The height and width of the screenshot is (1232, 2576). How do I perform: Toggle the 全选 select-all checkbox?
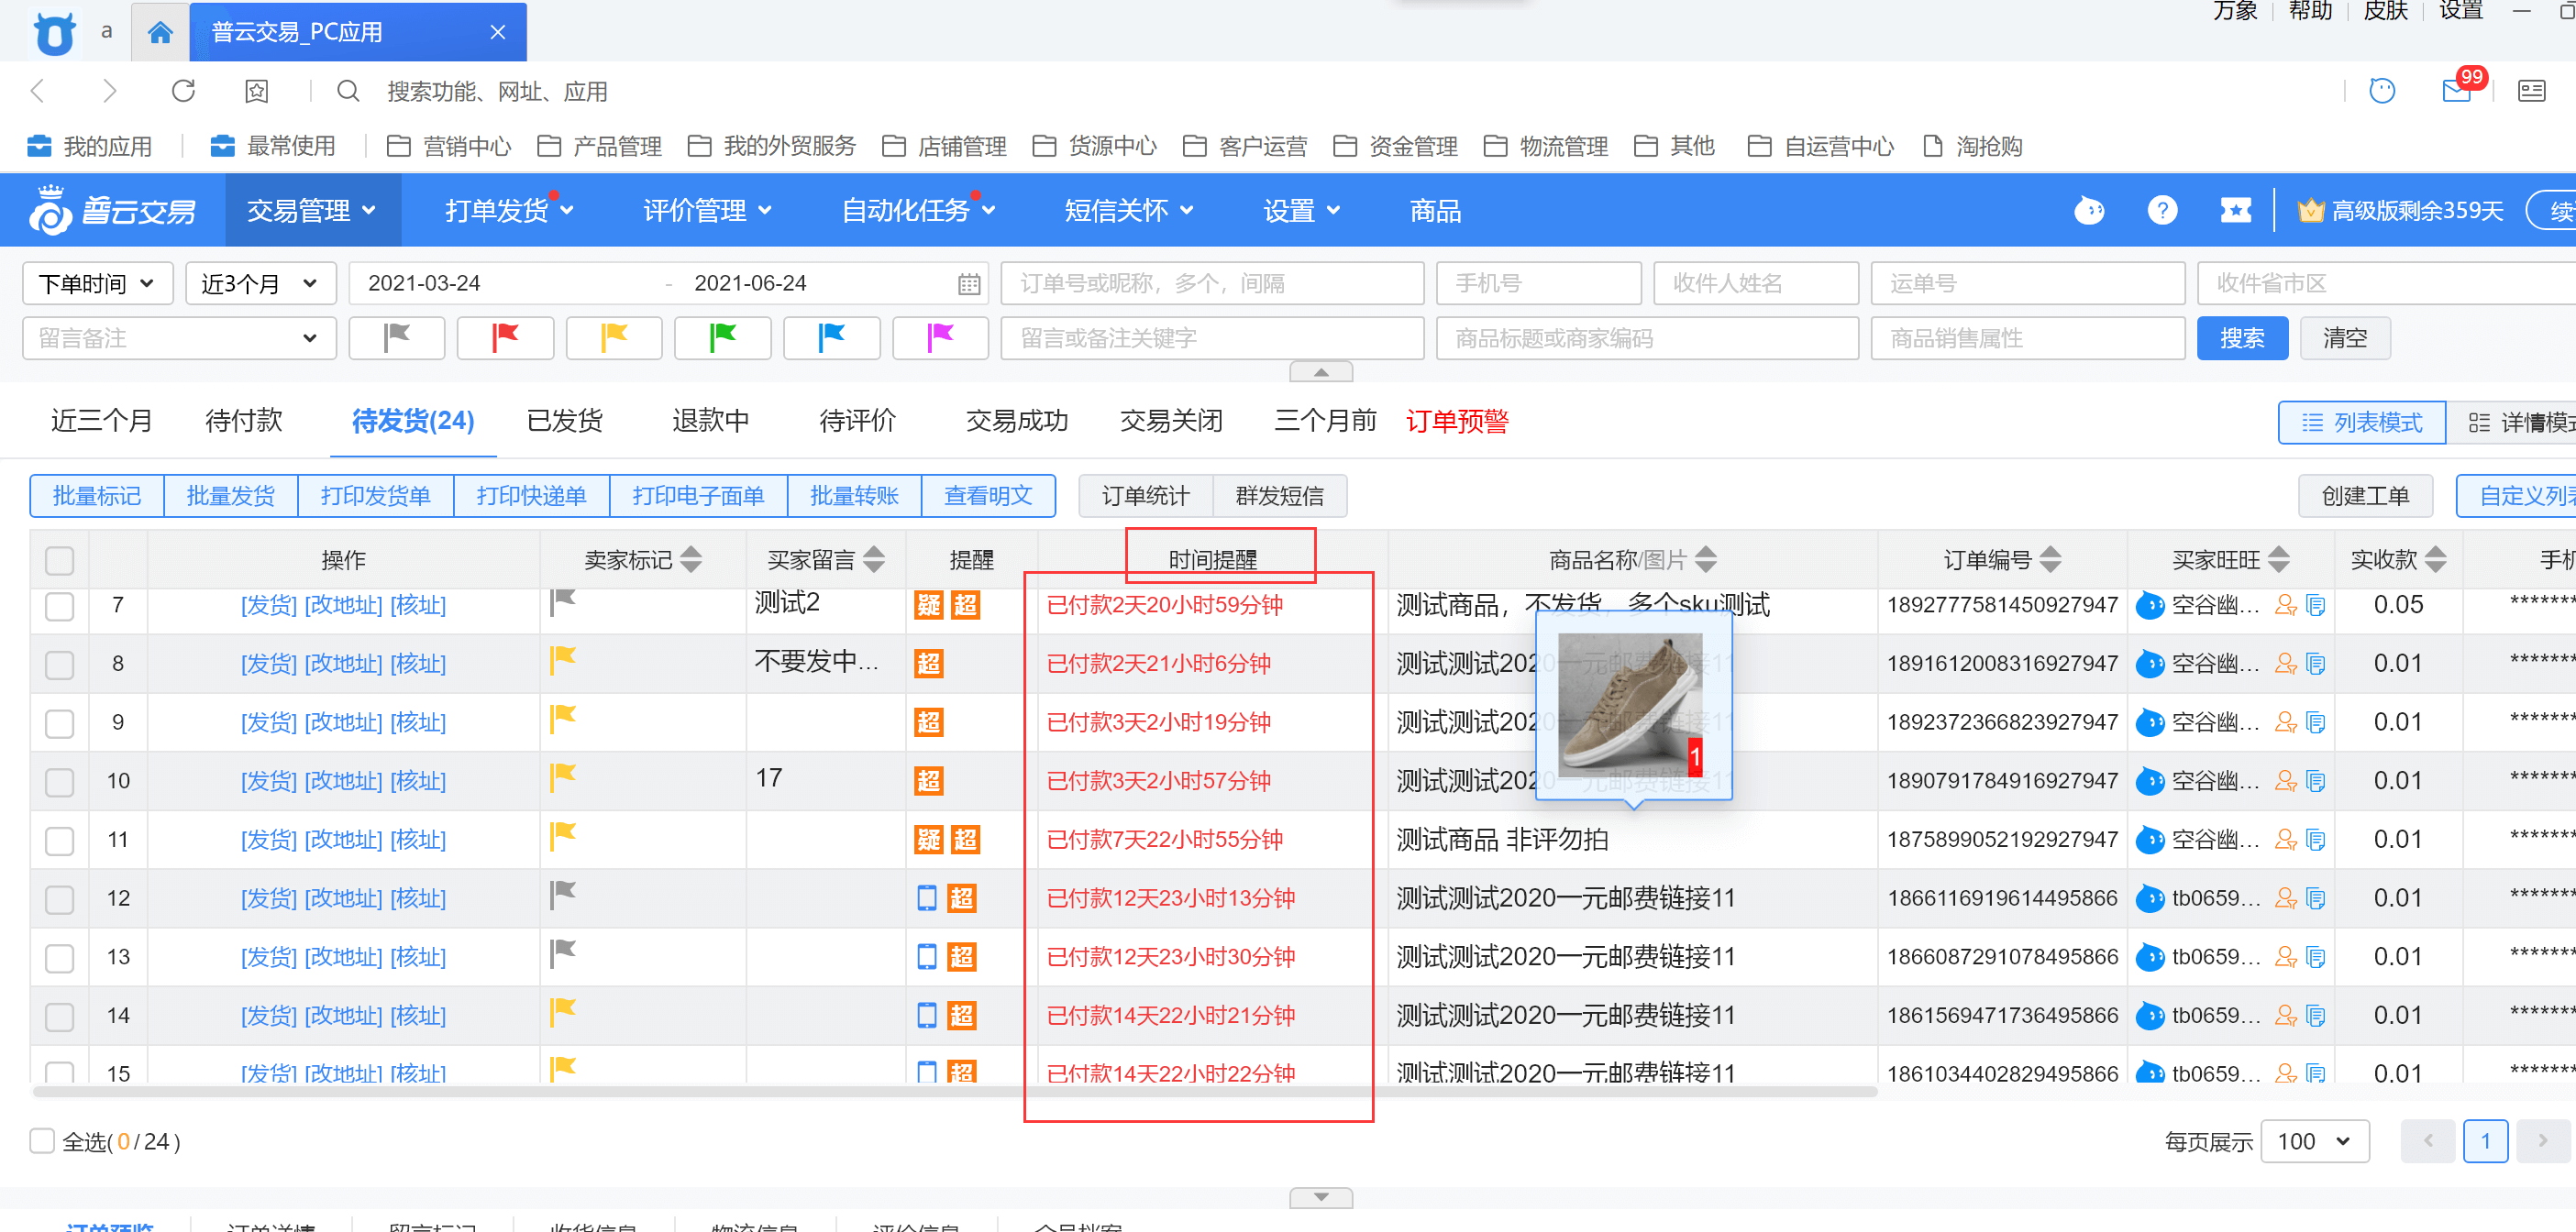[42, 1140]
